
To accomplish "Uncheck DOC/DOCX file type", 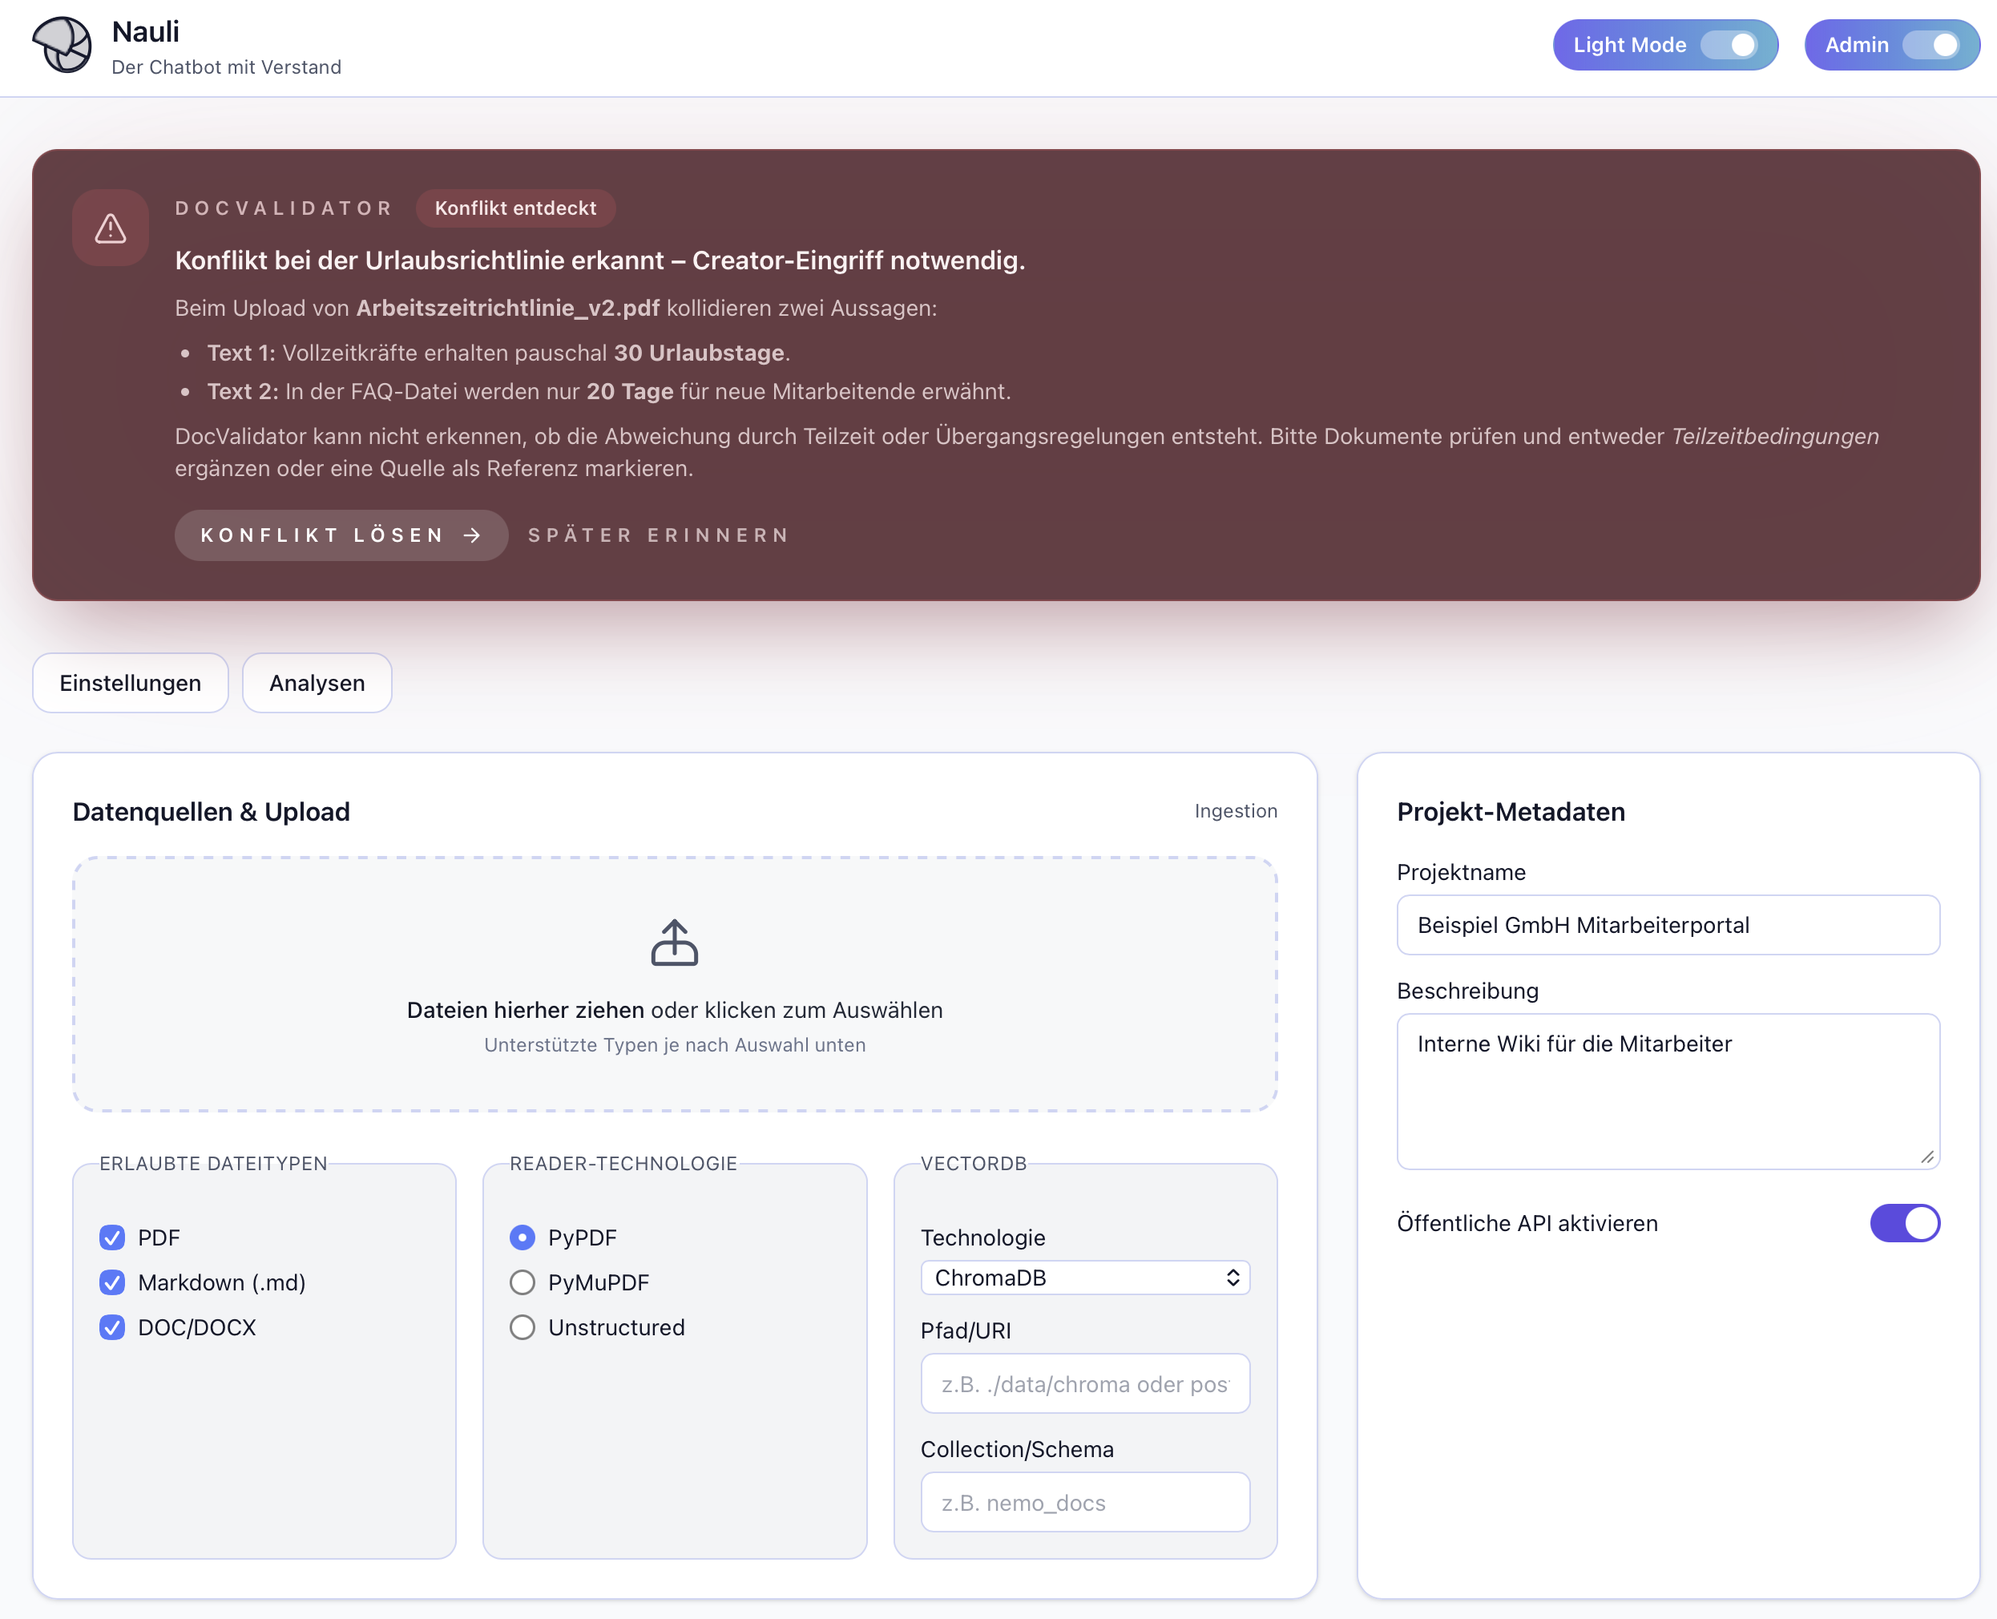I will pos(113,1327).
